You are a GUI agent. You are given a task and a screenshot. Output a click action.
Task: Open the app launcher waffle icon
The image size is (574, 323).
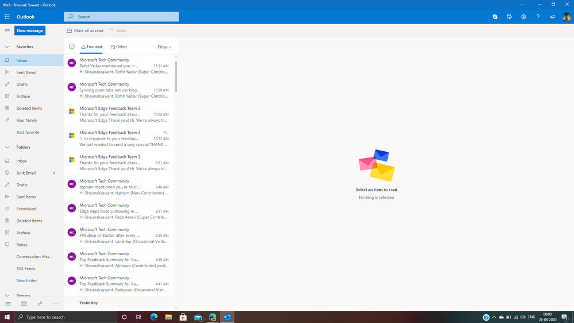point(7,17)
